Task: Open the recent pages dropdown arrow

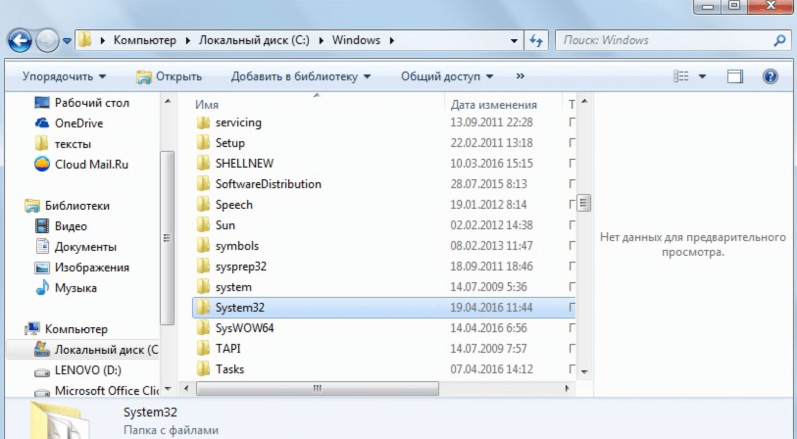Action: click(67, 41)
